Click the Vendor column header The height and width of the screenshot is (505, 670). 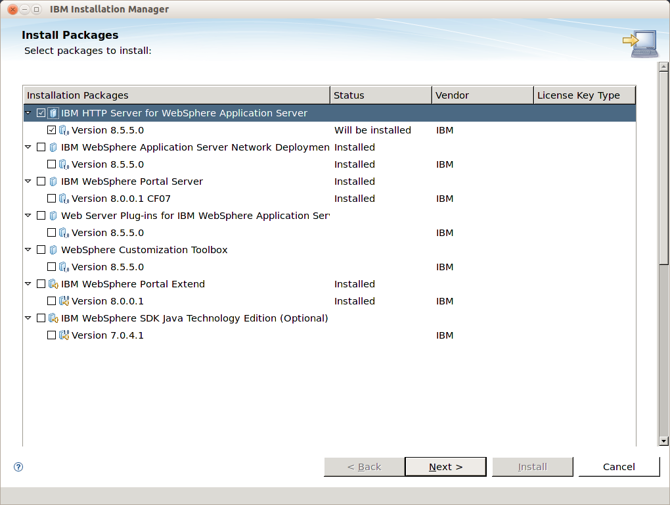(x=483, y=95)
